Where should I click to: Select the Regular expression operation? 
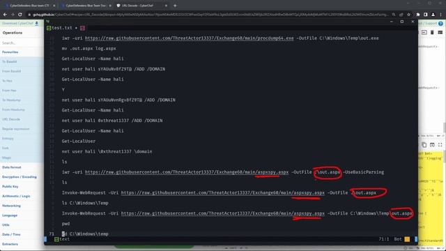pos(22,129)
